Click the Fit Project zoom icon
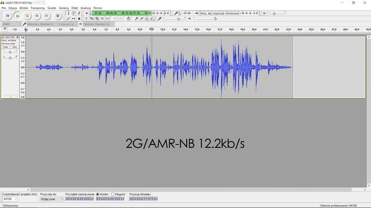Viewport: 371px width, 208px height. point(152,18)
